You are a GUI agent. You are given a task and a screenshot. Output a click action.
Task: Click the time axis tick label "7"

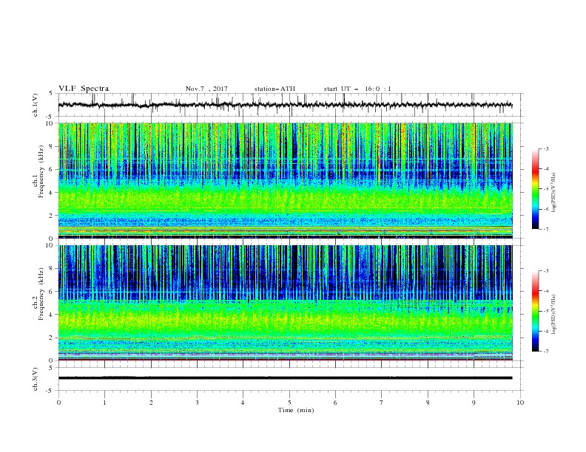[382, 403]
